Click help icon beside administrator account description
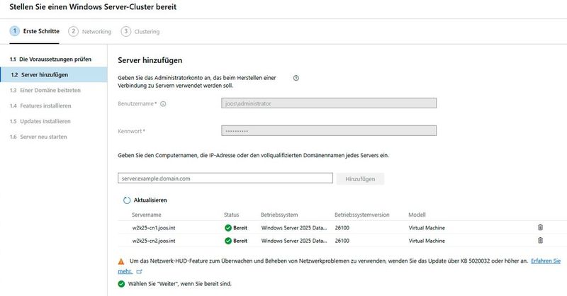This screenshot has width=567, height=296. coord(296,78)
